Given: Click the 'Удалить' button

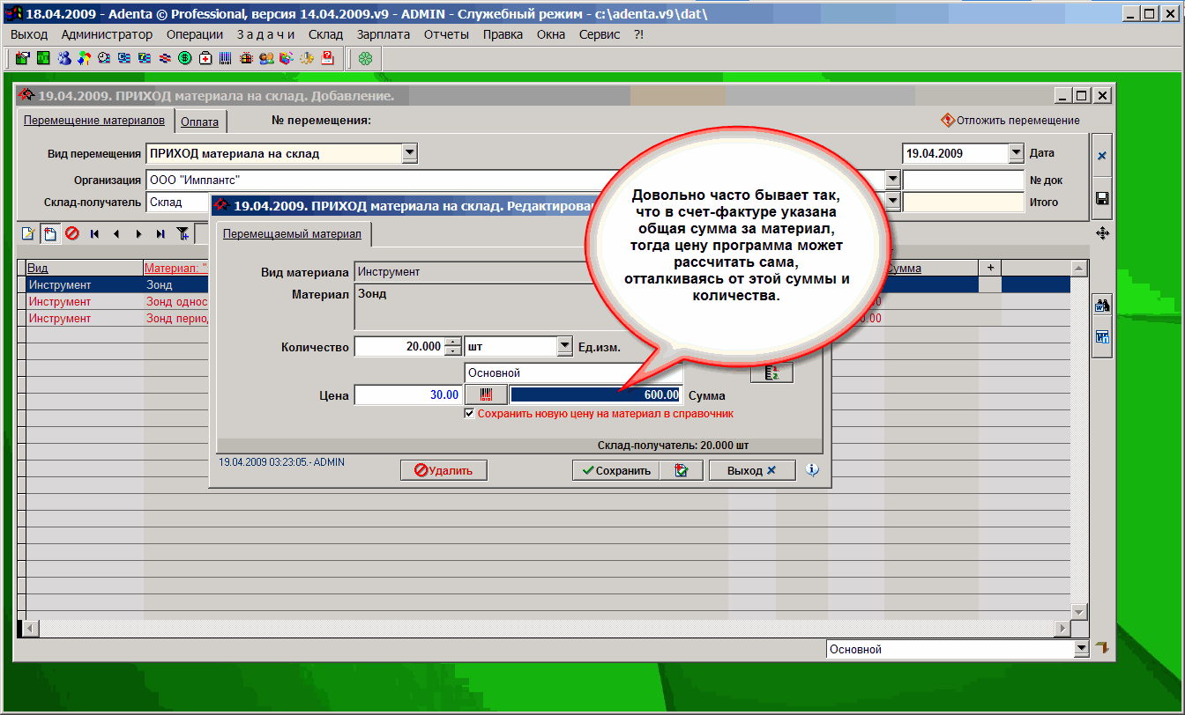Looking at the screenshot, I should point(443,470).
